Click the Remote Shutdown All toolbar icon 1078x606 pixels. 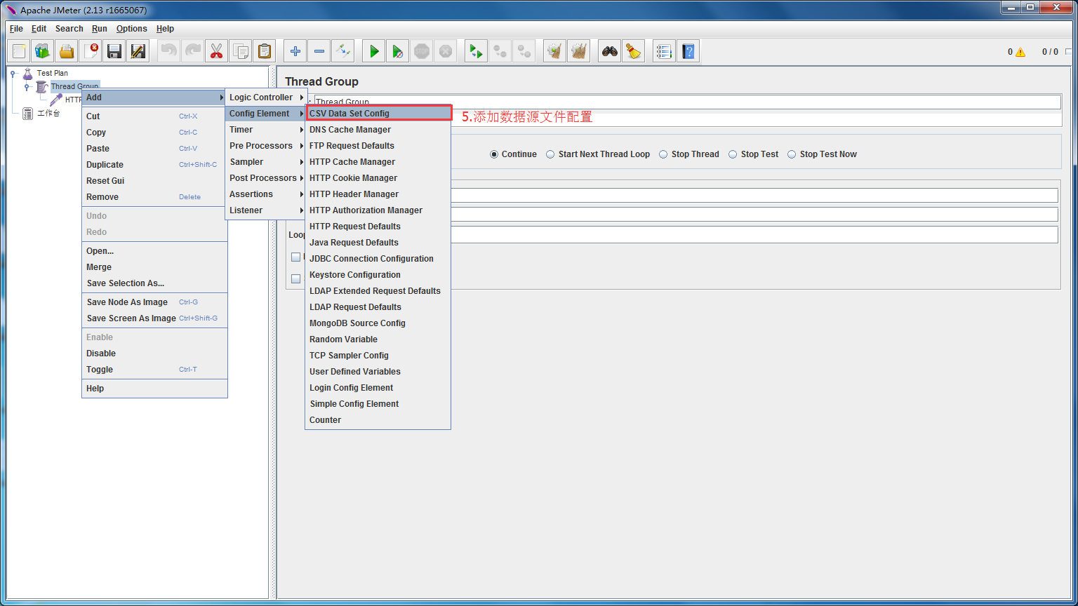pos(524,51)
